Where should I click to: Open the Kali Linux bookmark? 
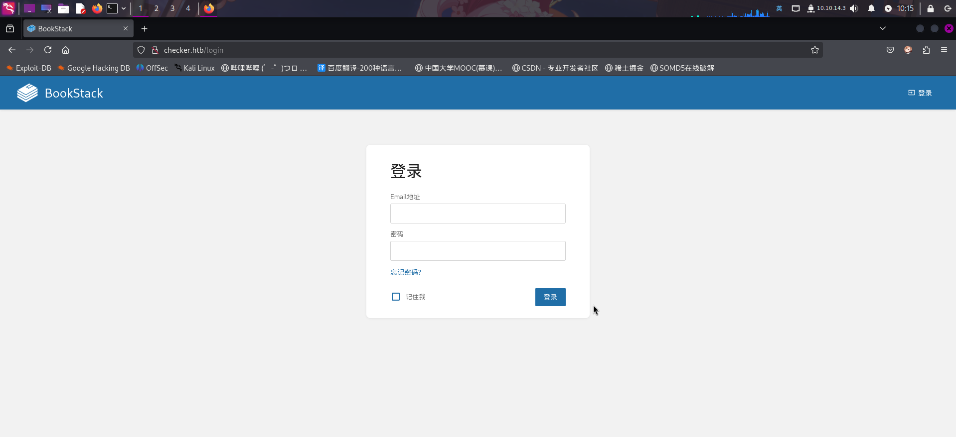coord(194,68)
